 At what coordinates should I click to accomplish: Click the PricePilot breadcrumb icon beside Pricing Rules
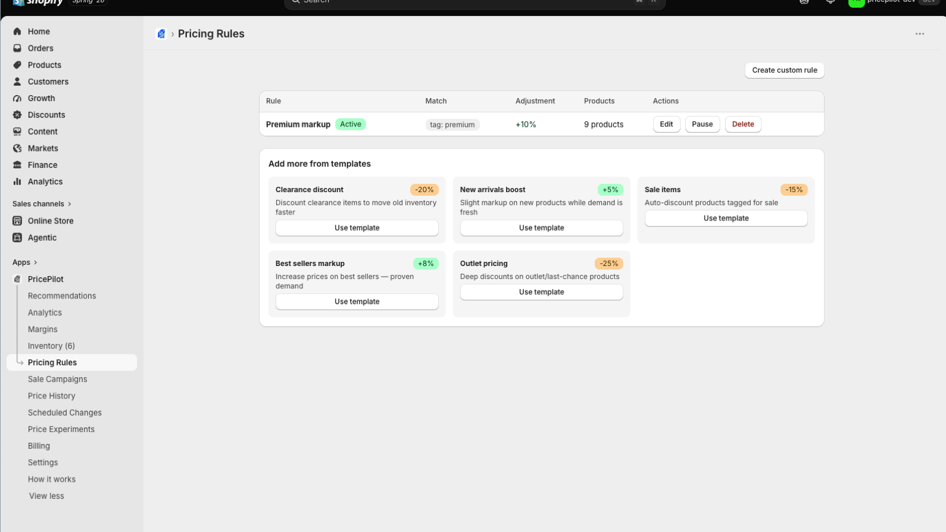161,34
